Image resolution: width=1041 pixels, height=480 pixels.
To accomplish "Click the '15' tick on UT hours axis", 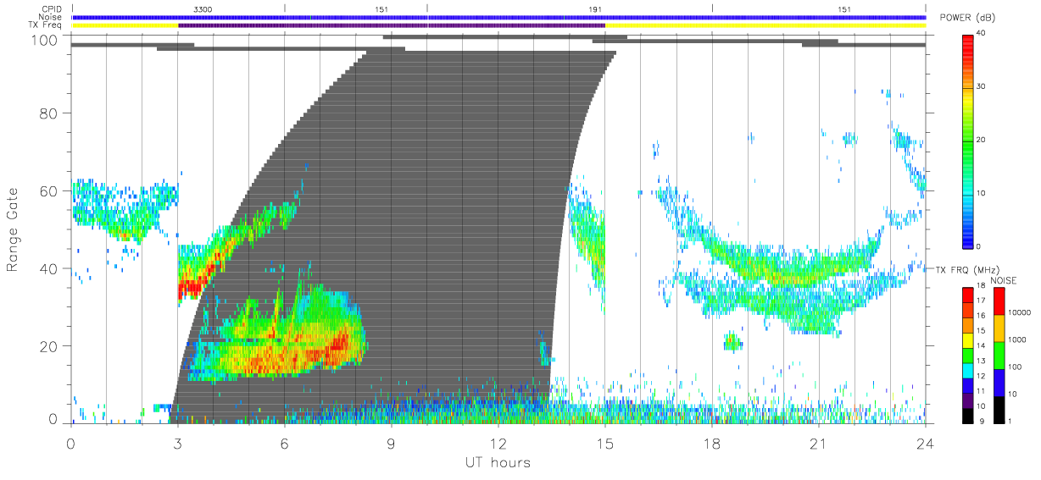I will 604,443.
